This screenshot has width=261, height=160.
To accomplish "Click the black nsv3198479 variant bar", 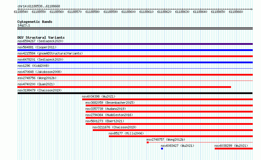I will pos(135,93).
